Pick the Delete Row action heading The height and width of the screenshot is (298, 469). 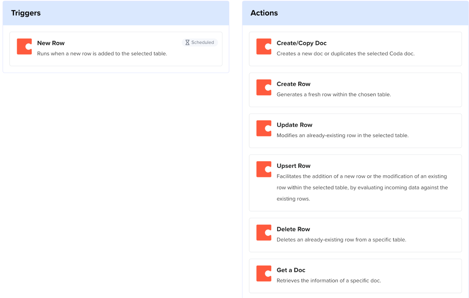pyautogui.click(x=293, y=229)
